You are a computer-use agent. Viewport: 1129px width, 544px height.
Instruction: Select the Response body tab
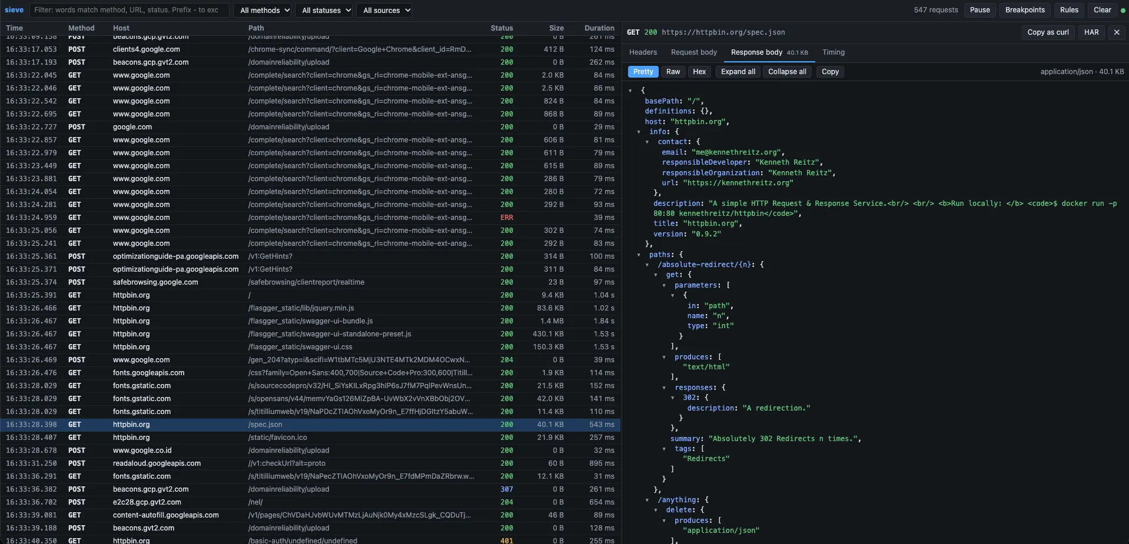[x=769, y=52]
